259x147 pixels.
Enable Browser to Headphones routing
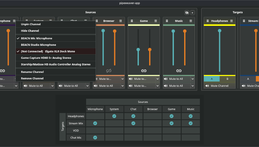point(153,116)
